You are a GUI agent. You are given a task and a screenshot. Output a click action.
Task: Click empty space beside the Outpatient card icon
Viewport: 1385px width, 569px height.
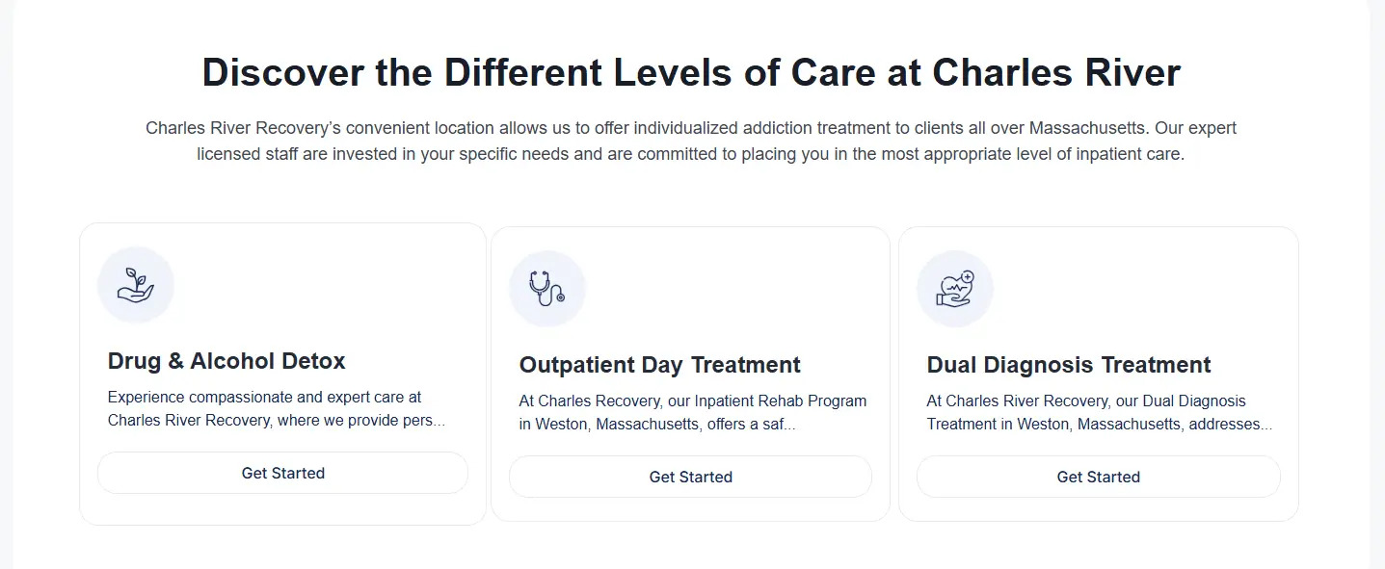coord(732,289)
